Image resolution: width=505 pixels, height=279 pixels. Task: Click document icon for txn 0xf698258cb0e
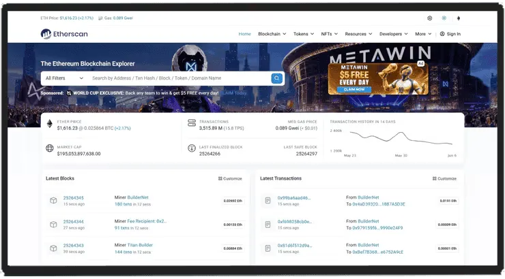click(268, 225)
